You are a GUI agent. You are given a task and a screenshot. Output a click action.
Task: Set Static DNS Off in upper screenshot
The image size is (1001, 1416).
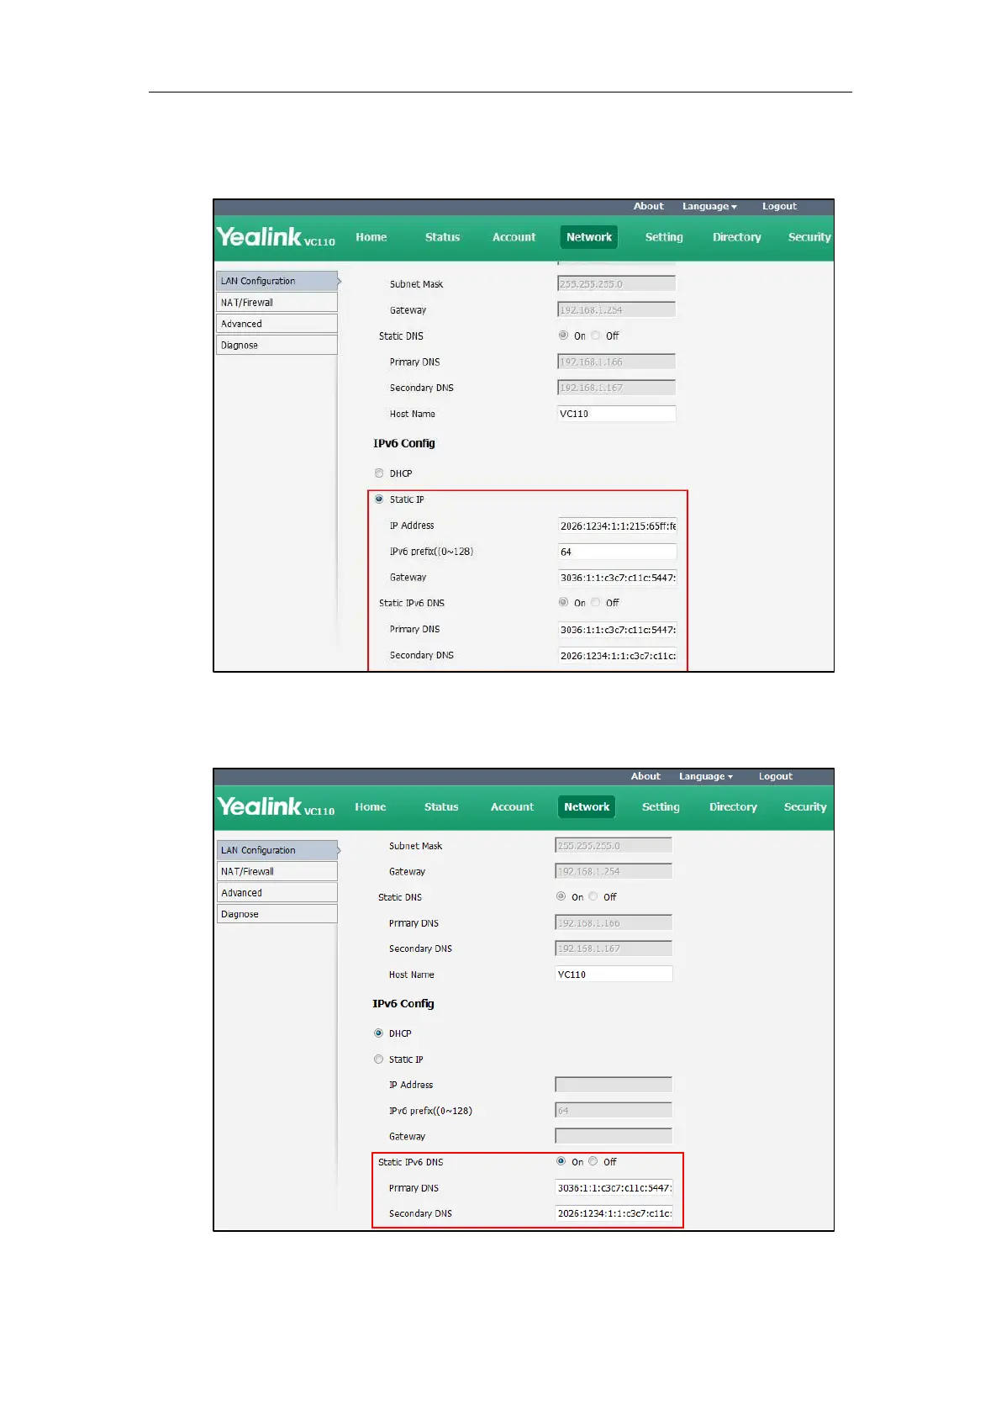click(596, 336)
